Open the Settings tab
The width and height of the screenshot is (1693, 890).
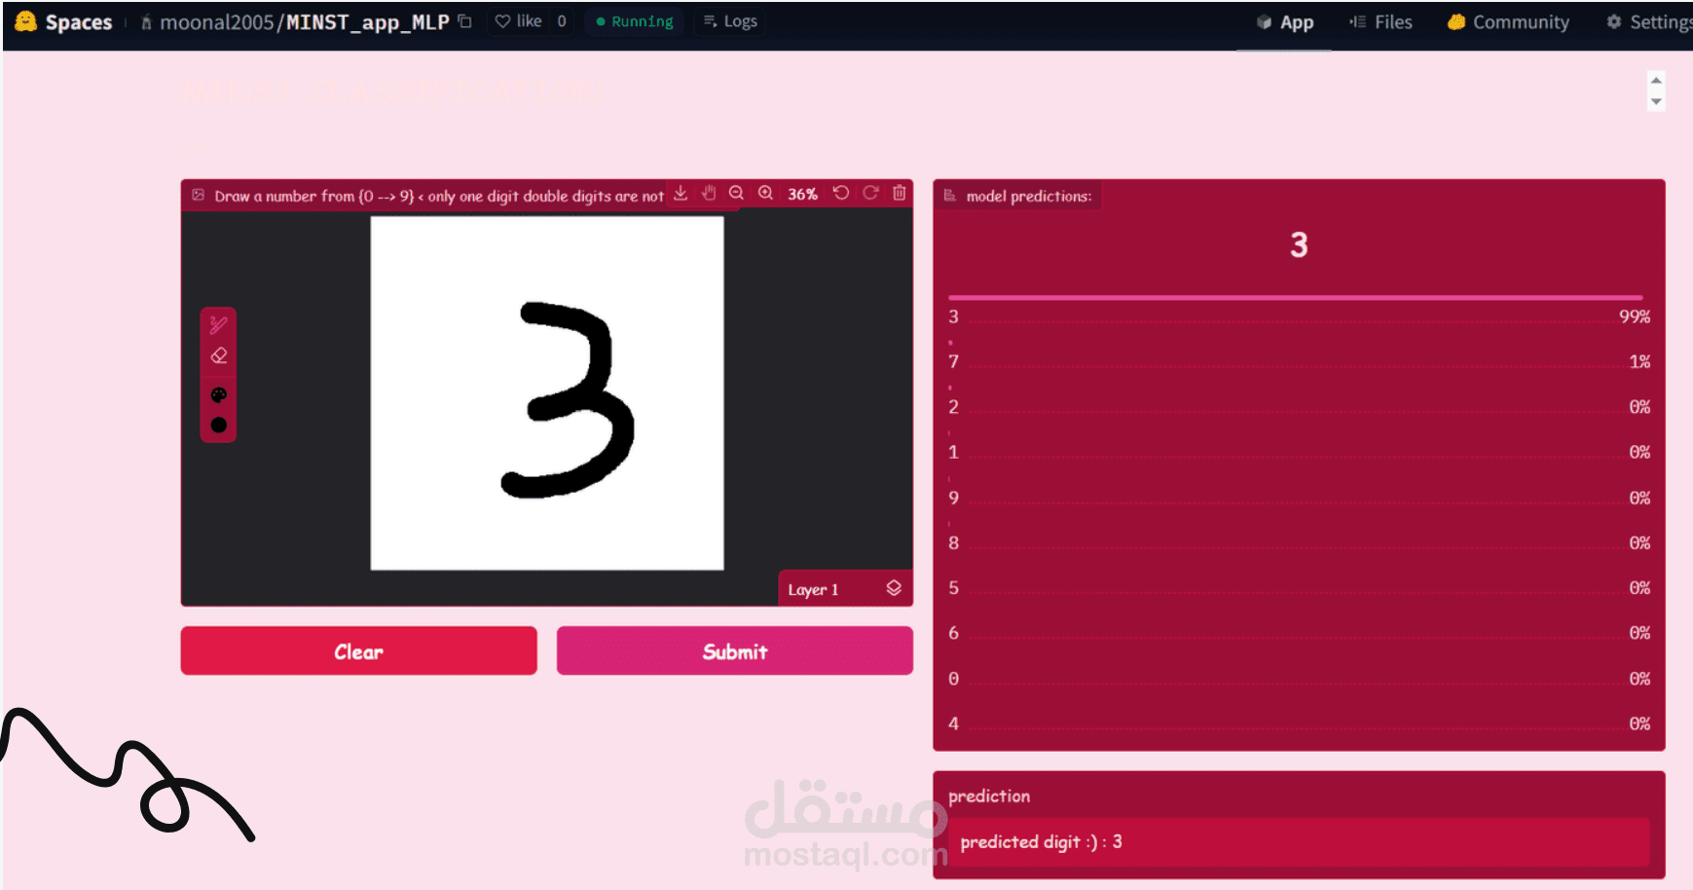pos(1649,22)
